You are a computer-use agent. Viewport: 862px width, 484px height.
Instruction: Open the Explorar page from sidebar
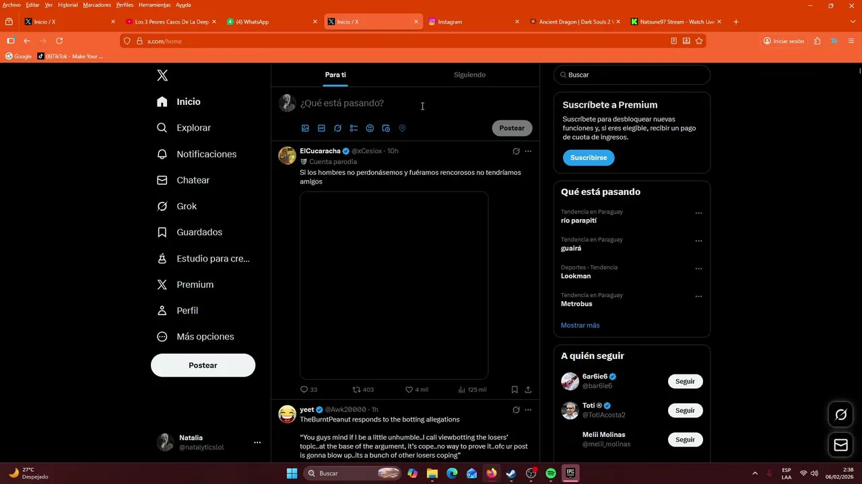point(184,128)
